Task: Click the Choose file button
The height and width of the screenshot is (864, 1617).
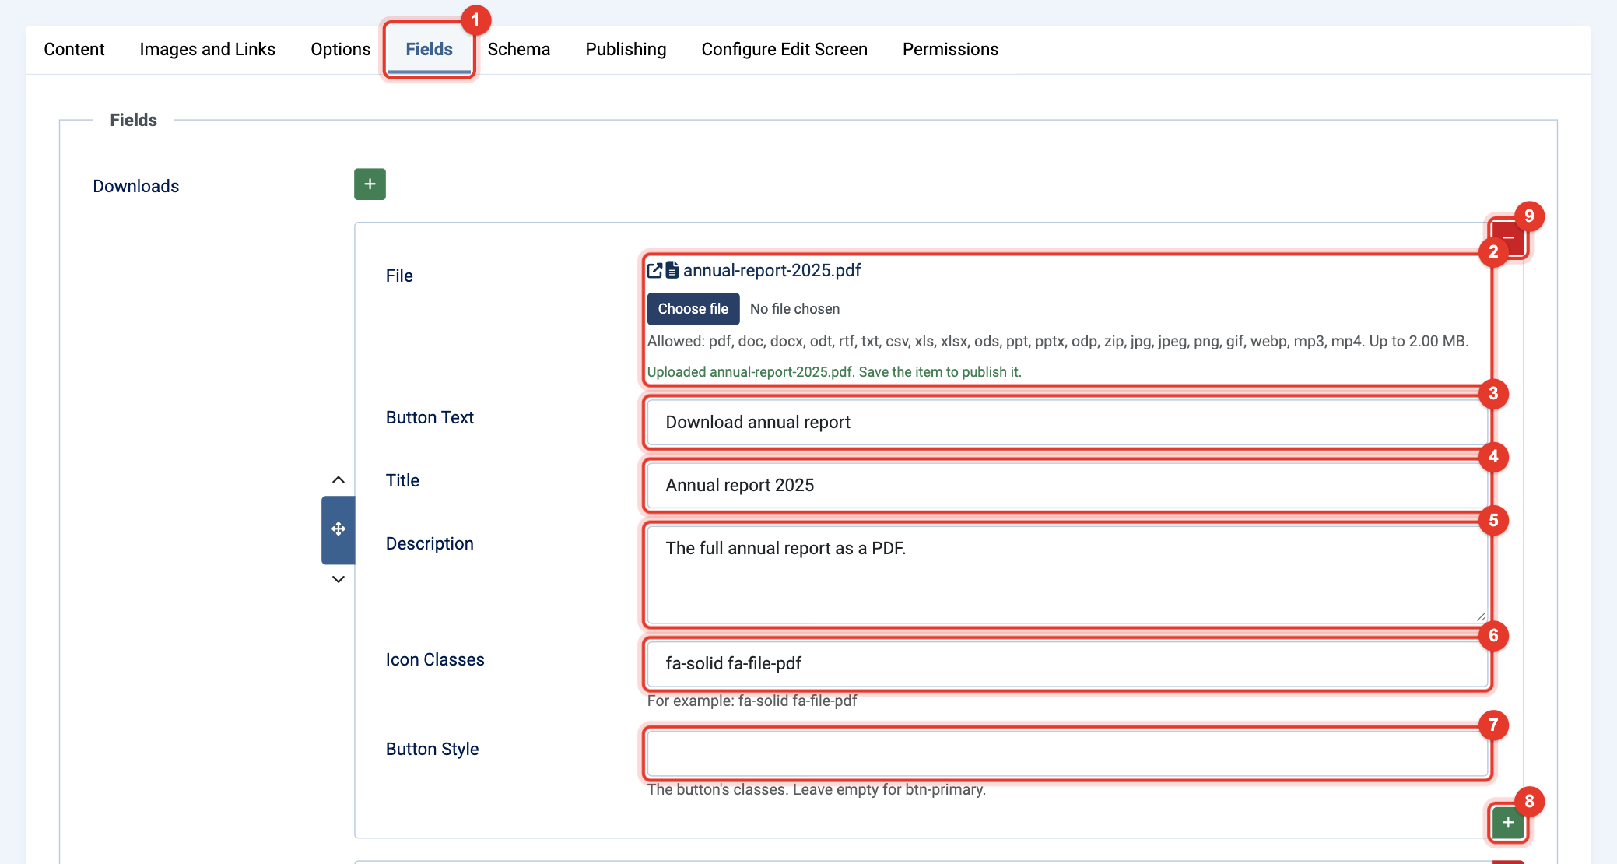Action: pyautogui.click(x=693, y=309)
